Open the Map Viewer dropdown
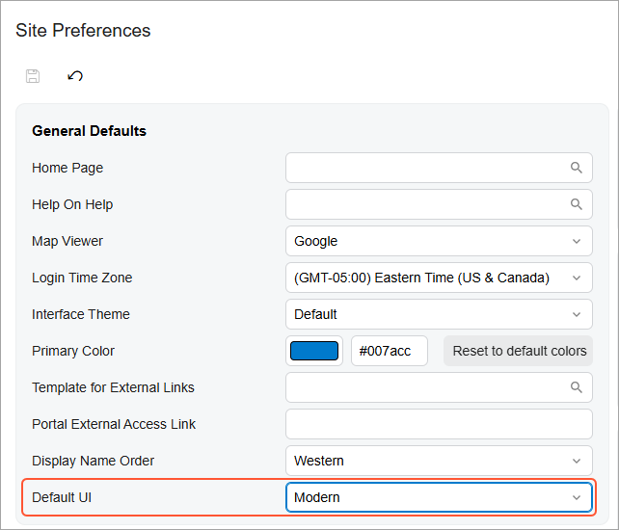The width and height of the screenshot is (619, 530). click(439, 241)
